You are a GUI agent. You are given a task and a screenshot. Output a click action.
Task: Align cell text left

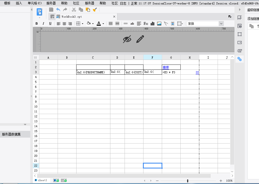click(x=59, y=24)
